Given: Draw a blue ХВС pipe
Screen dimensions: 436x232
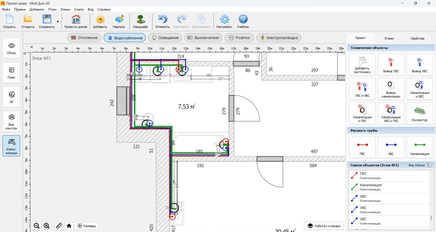Looking at the screenshot, I should click(x=391, y=147).
